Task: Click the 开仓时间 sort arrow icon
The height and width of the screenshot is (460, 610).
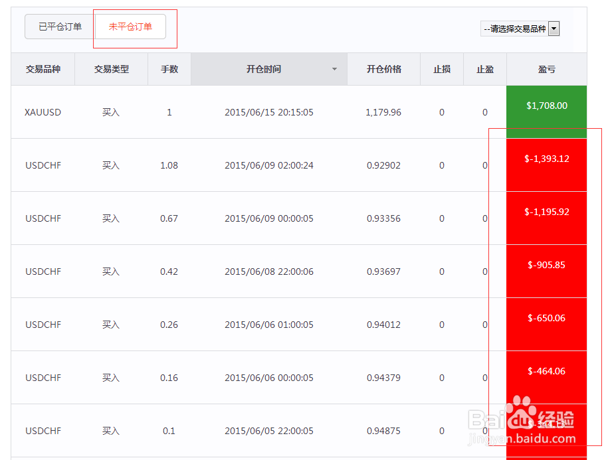Action: point(334,69)
